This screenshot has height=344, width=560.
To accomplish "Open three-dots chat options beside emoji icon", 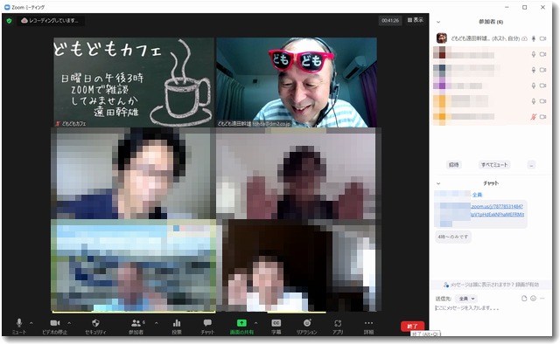I will pyautogui.click(x=542, y=299).
